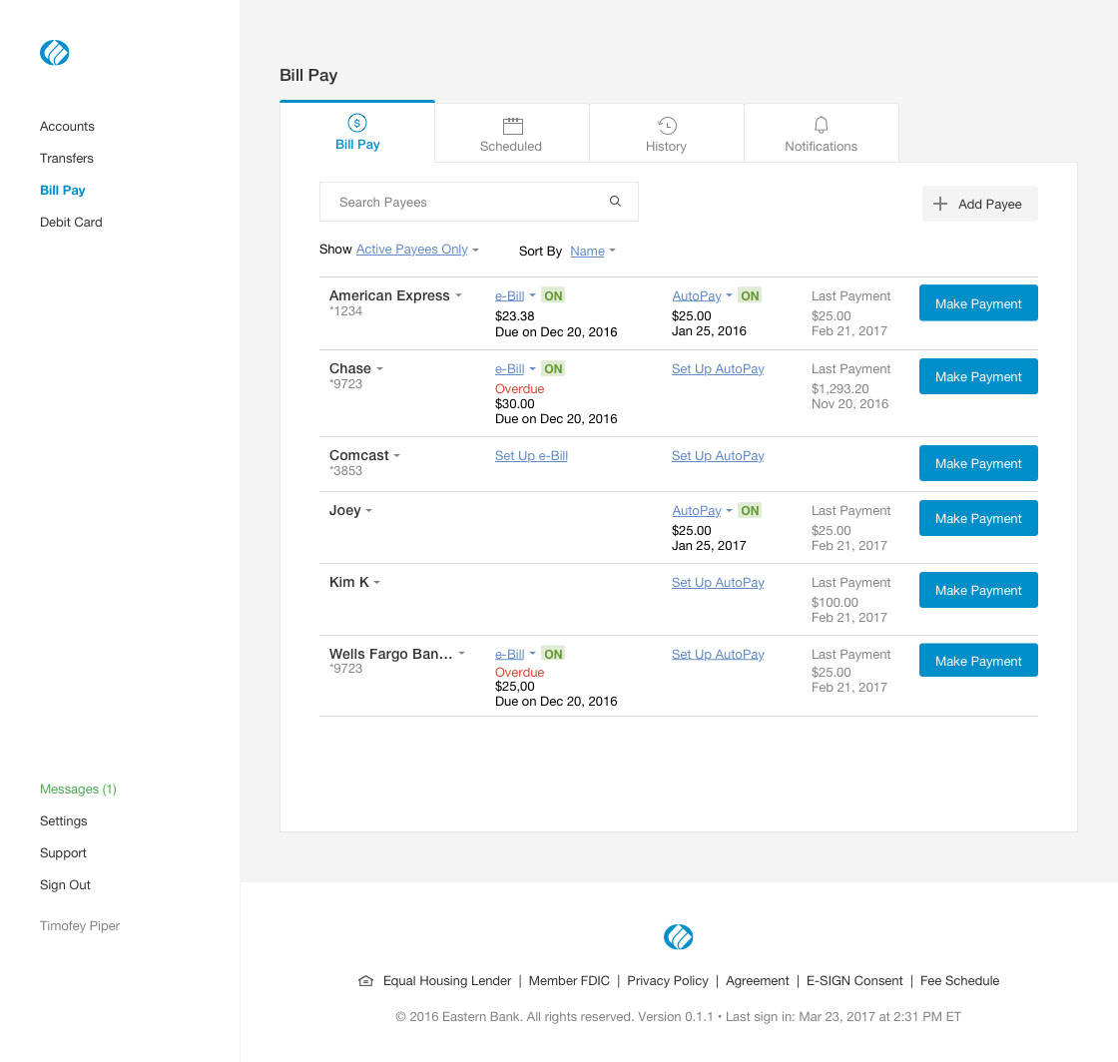
Task: Open the Scheduled tab
Action: click(x=511, y=134)
